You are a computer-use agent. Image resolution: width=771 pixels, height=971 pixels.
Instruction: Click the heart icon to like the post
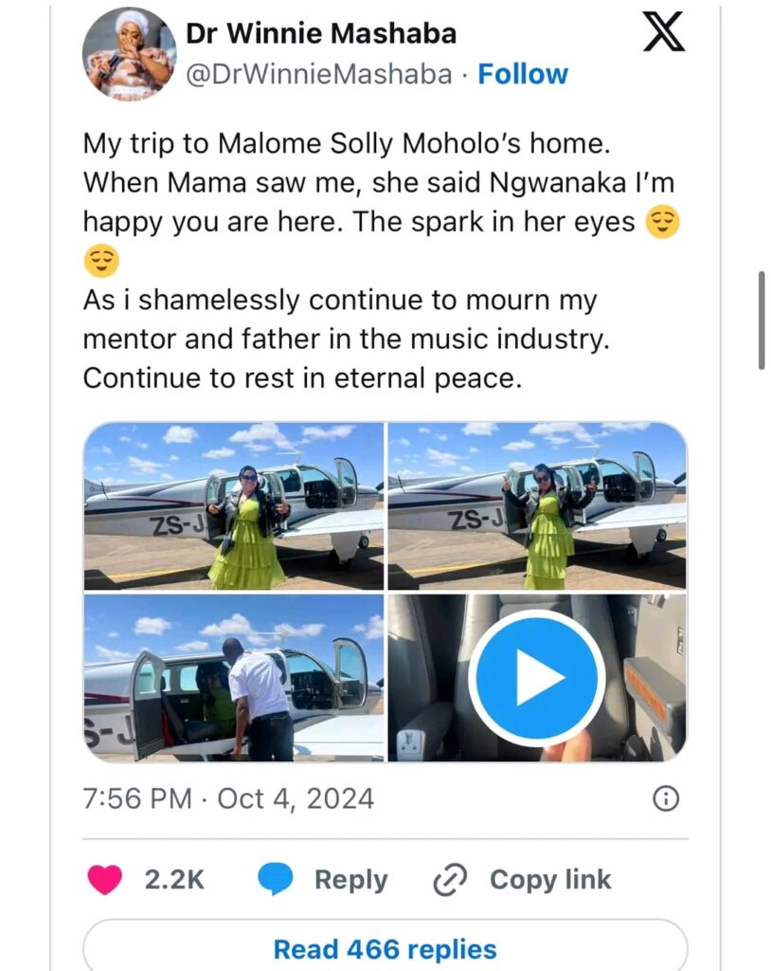(x=106, y=879)
